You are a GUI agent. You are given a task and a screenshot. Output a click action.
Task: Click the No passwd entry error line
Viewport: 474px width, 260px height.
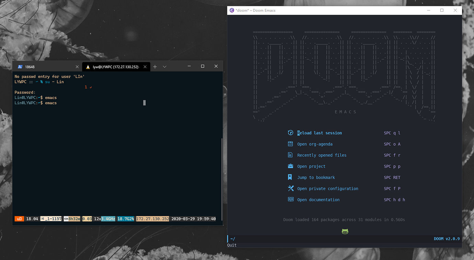(x=49, y=76)
